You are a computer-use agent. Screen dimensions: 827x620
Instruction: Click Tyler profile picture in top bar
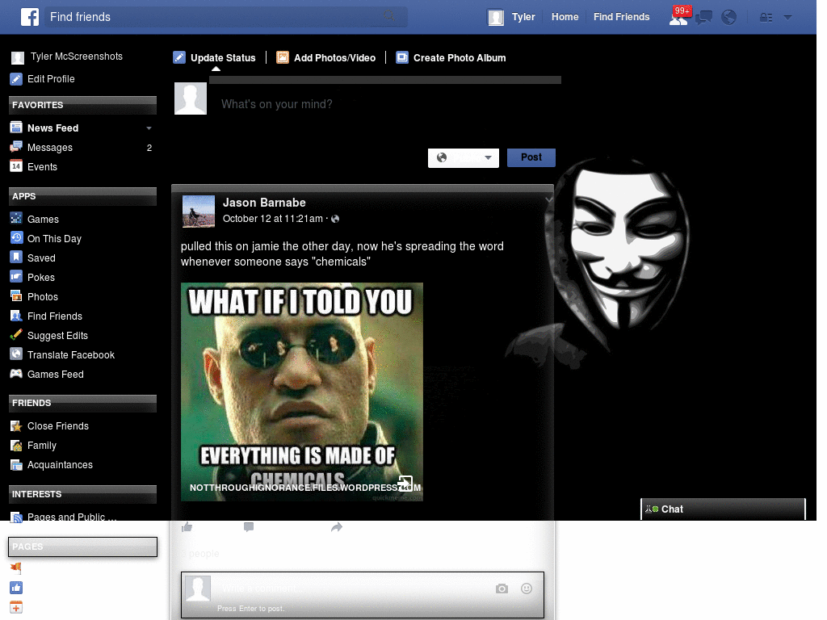(496, 18)
